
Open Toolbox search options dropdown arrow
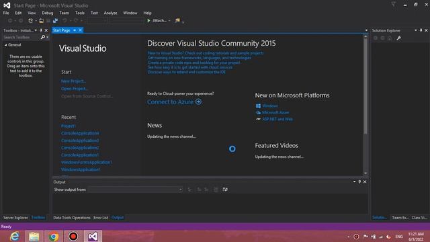pyautogui.click(x=48, y=37)
